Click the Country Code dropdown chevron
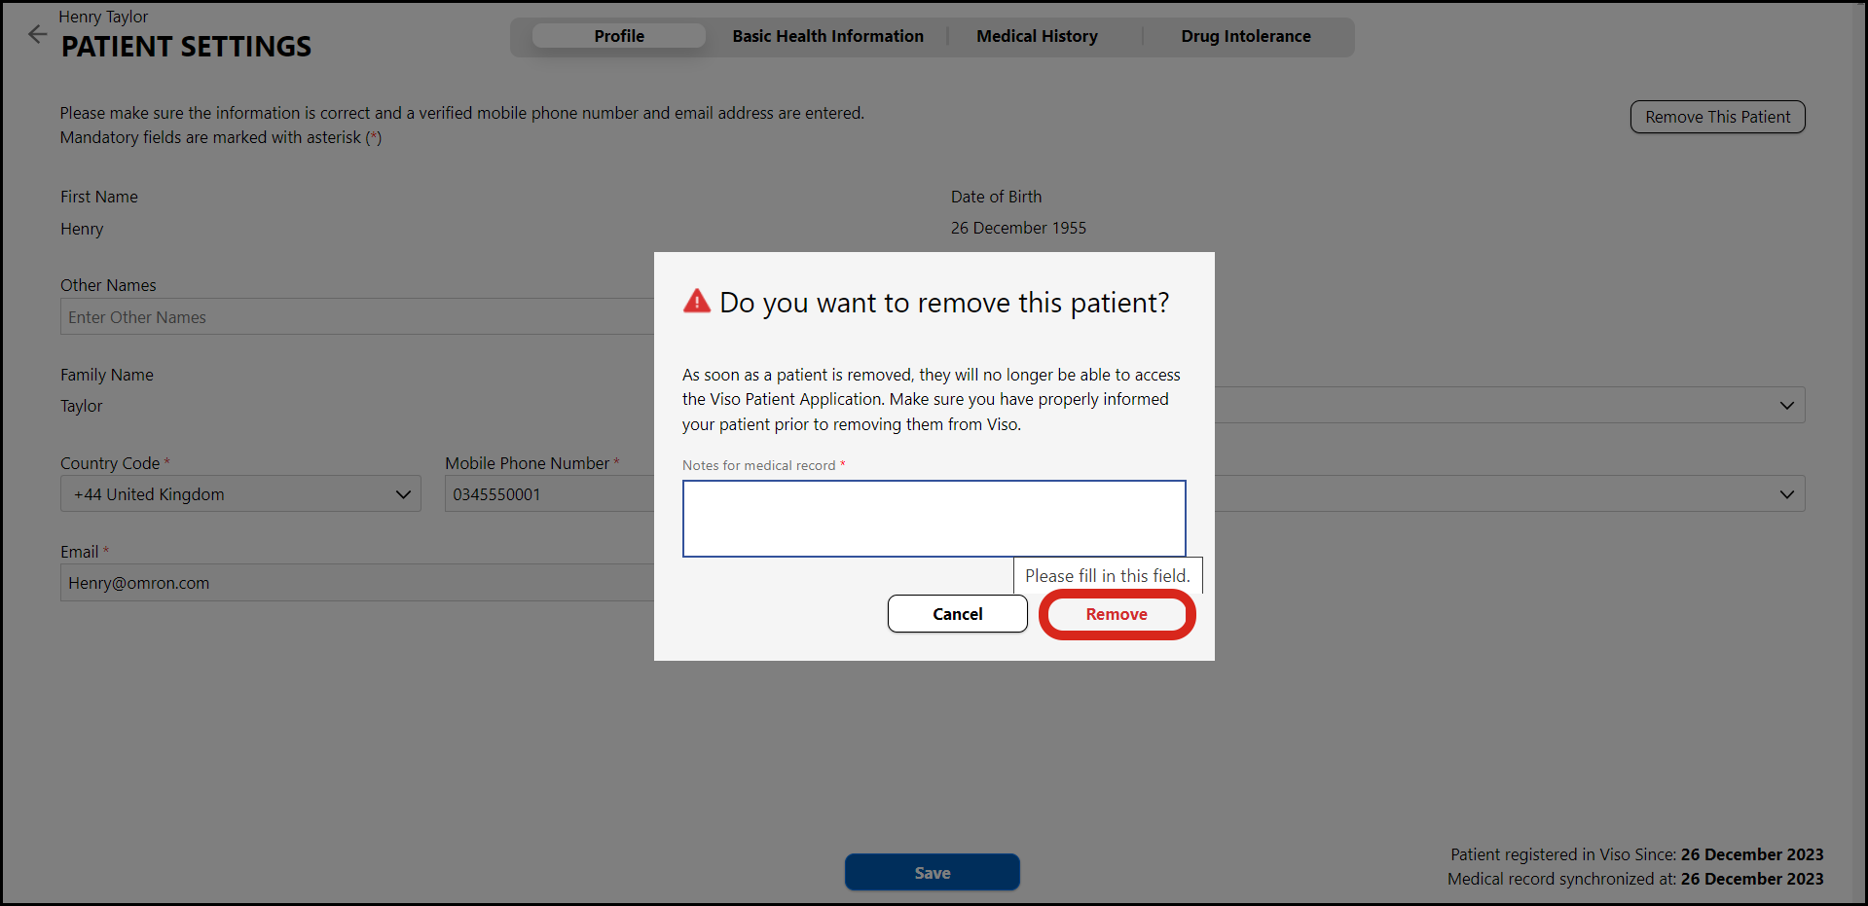 [x=403, y=494]
